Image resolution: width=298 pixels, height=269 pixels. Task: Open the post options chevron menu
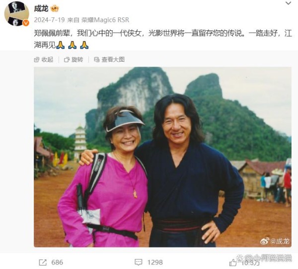[288, 3]
